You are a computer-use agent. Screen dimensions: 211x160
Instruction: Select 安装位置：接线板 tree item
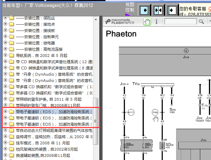pos(35,31)
